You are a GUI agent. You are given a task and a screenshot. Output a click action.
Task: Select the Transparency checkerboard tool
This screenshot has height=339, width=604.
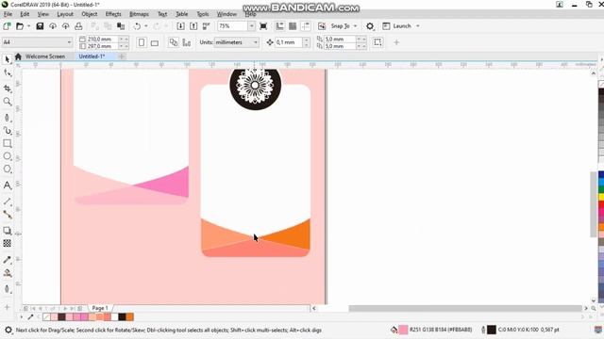click(x=7, y=243)
